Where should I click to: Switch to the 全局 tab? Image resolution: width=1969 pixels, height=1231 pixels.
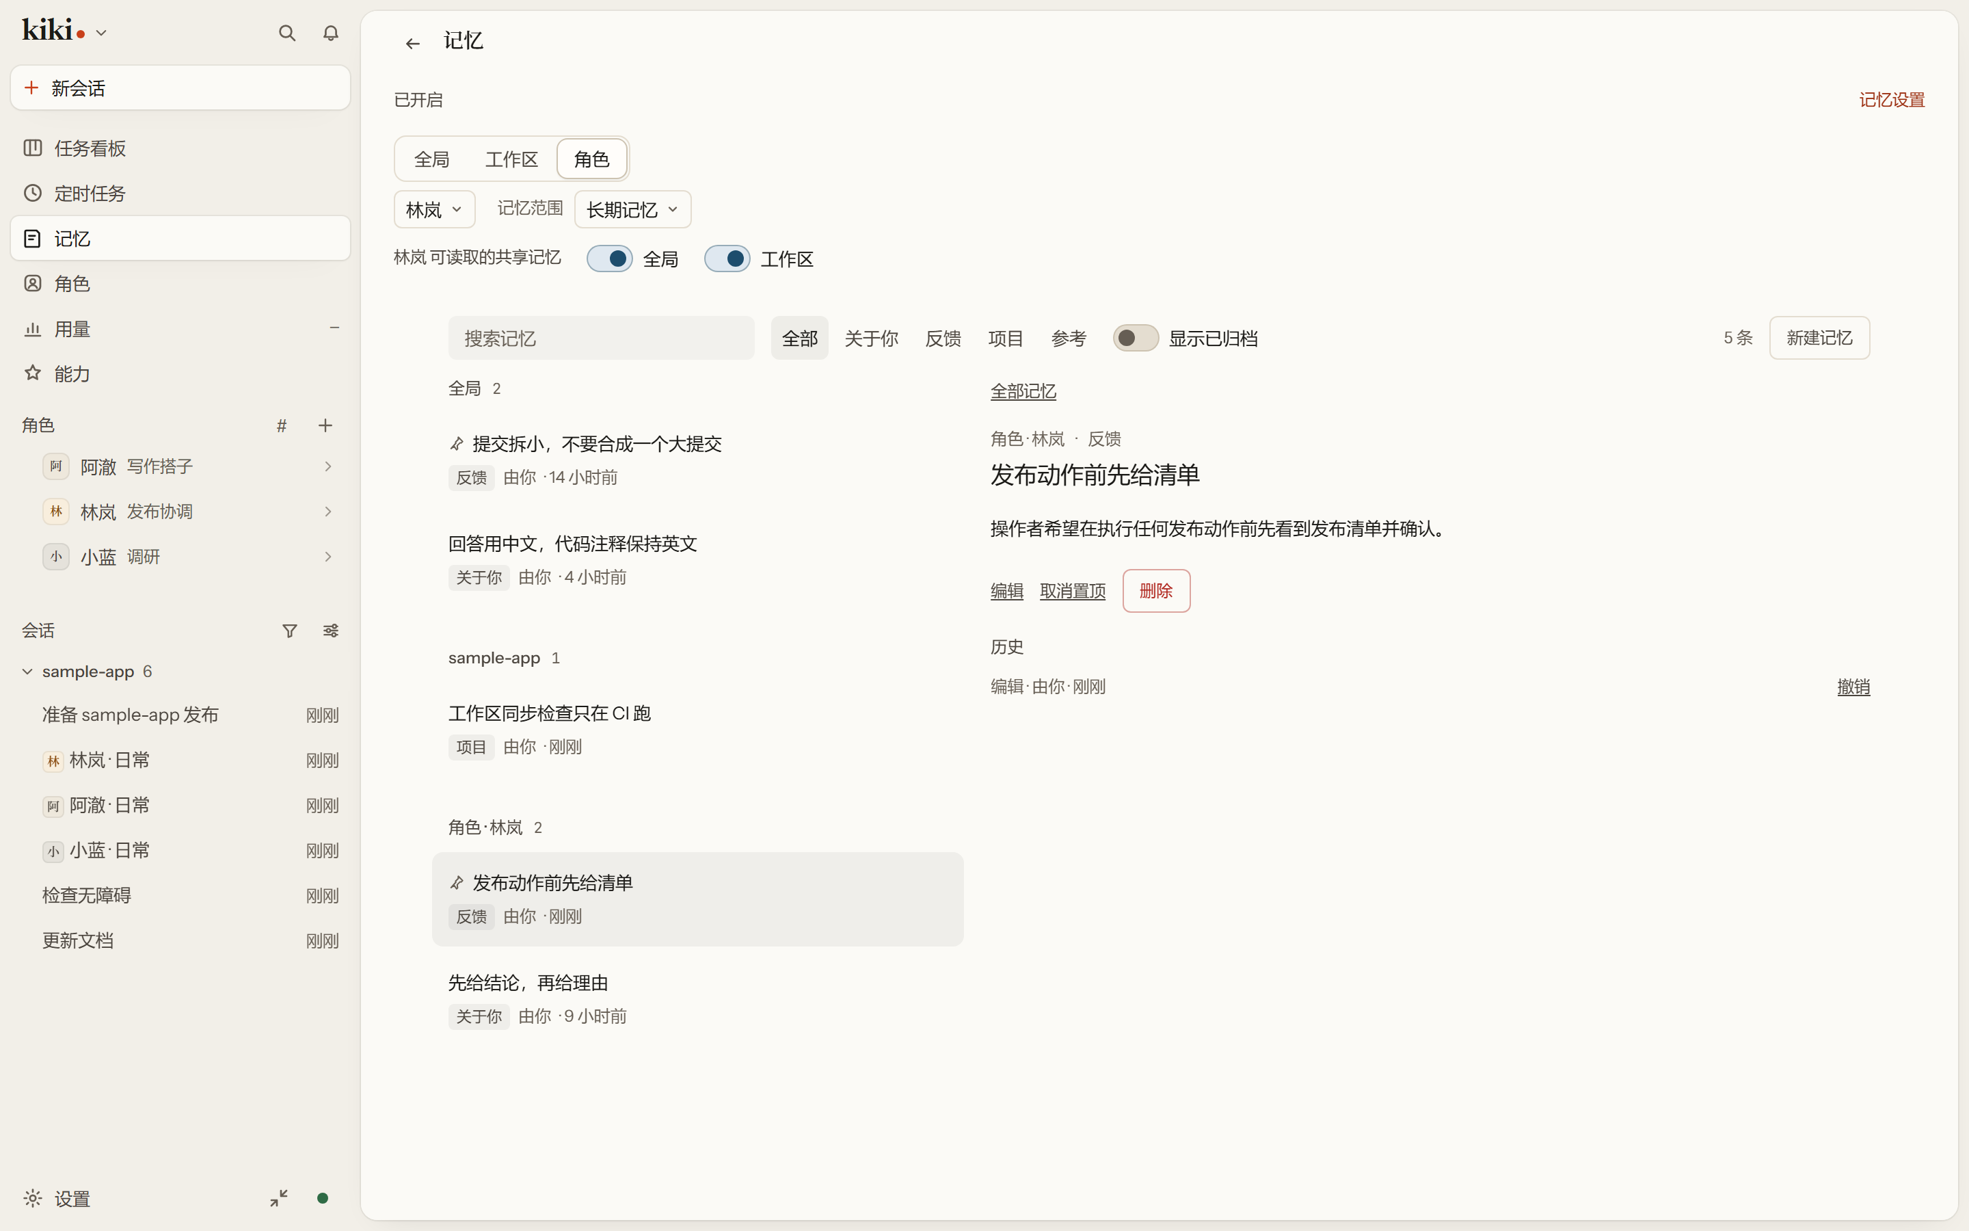click(x=432, y=159)
